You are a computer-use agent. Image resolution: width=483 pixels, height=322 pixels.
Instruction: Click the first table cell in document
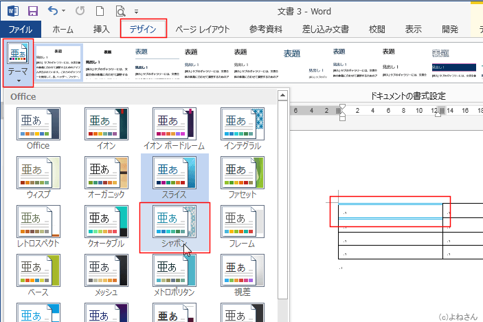click(x=390, y=211)
